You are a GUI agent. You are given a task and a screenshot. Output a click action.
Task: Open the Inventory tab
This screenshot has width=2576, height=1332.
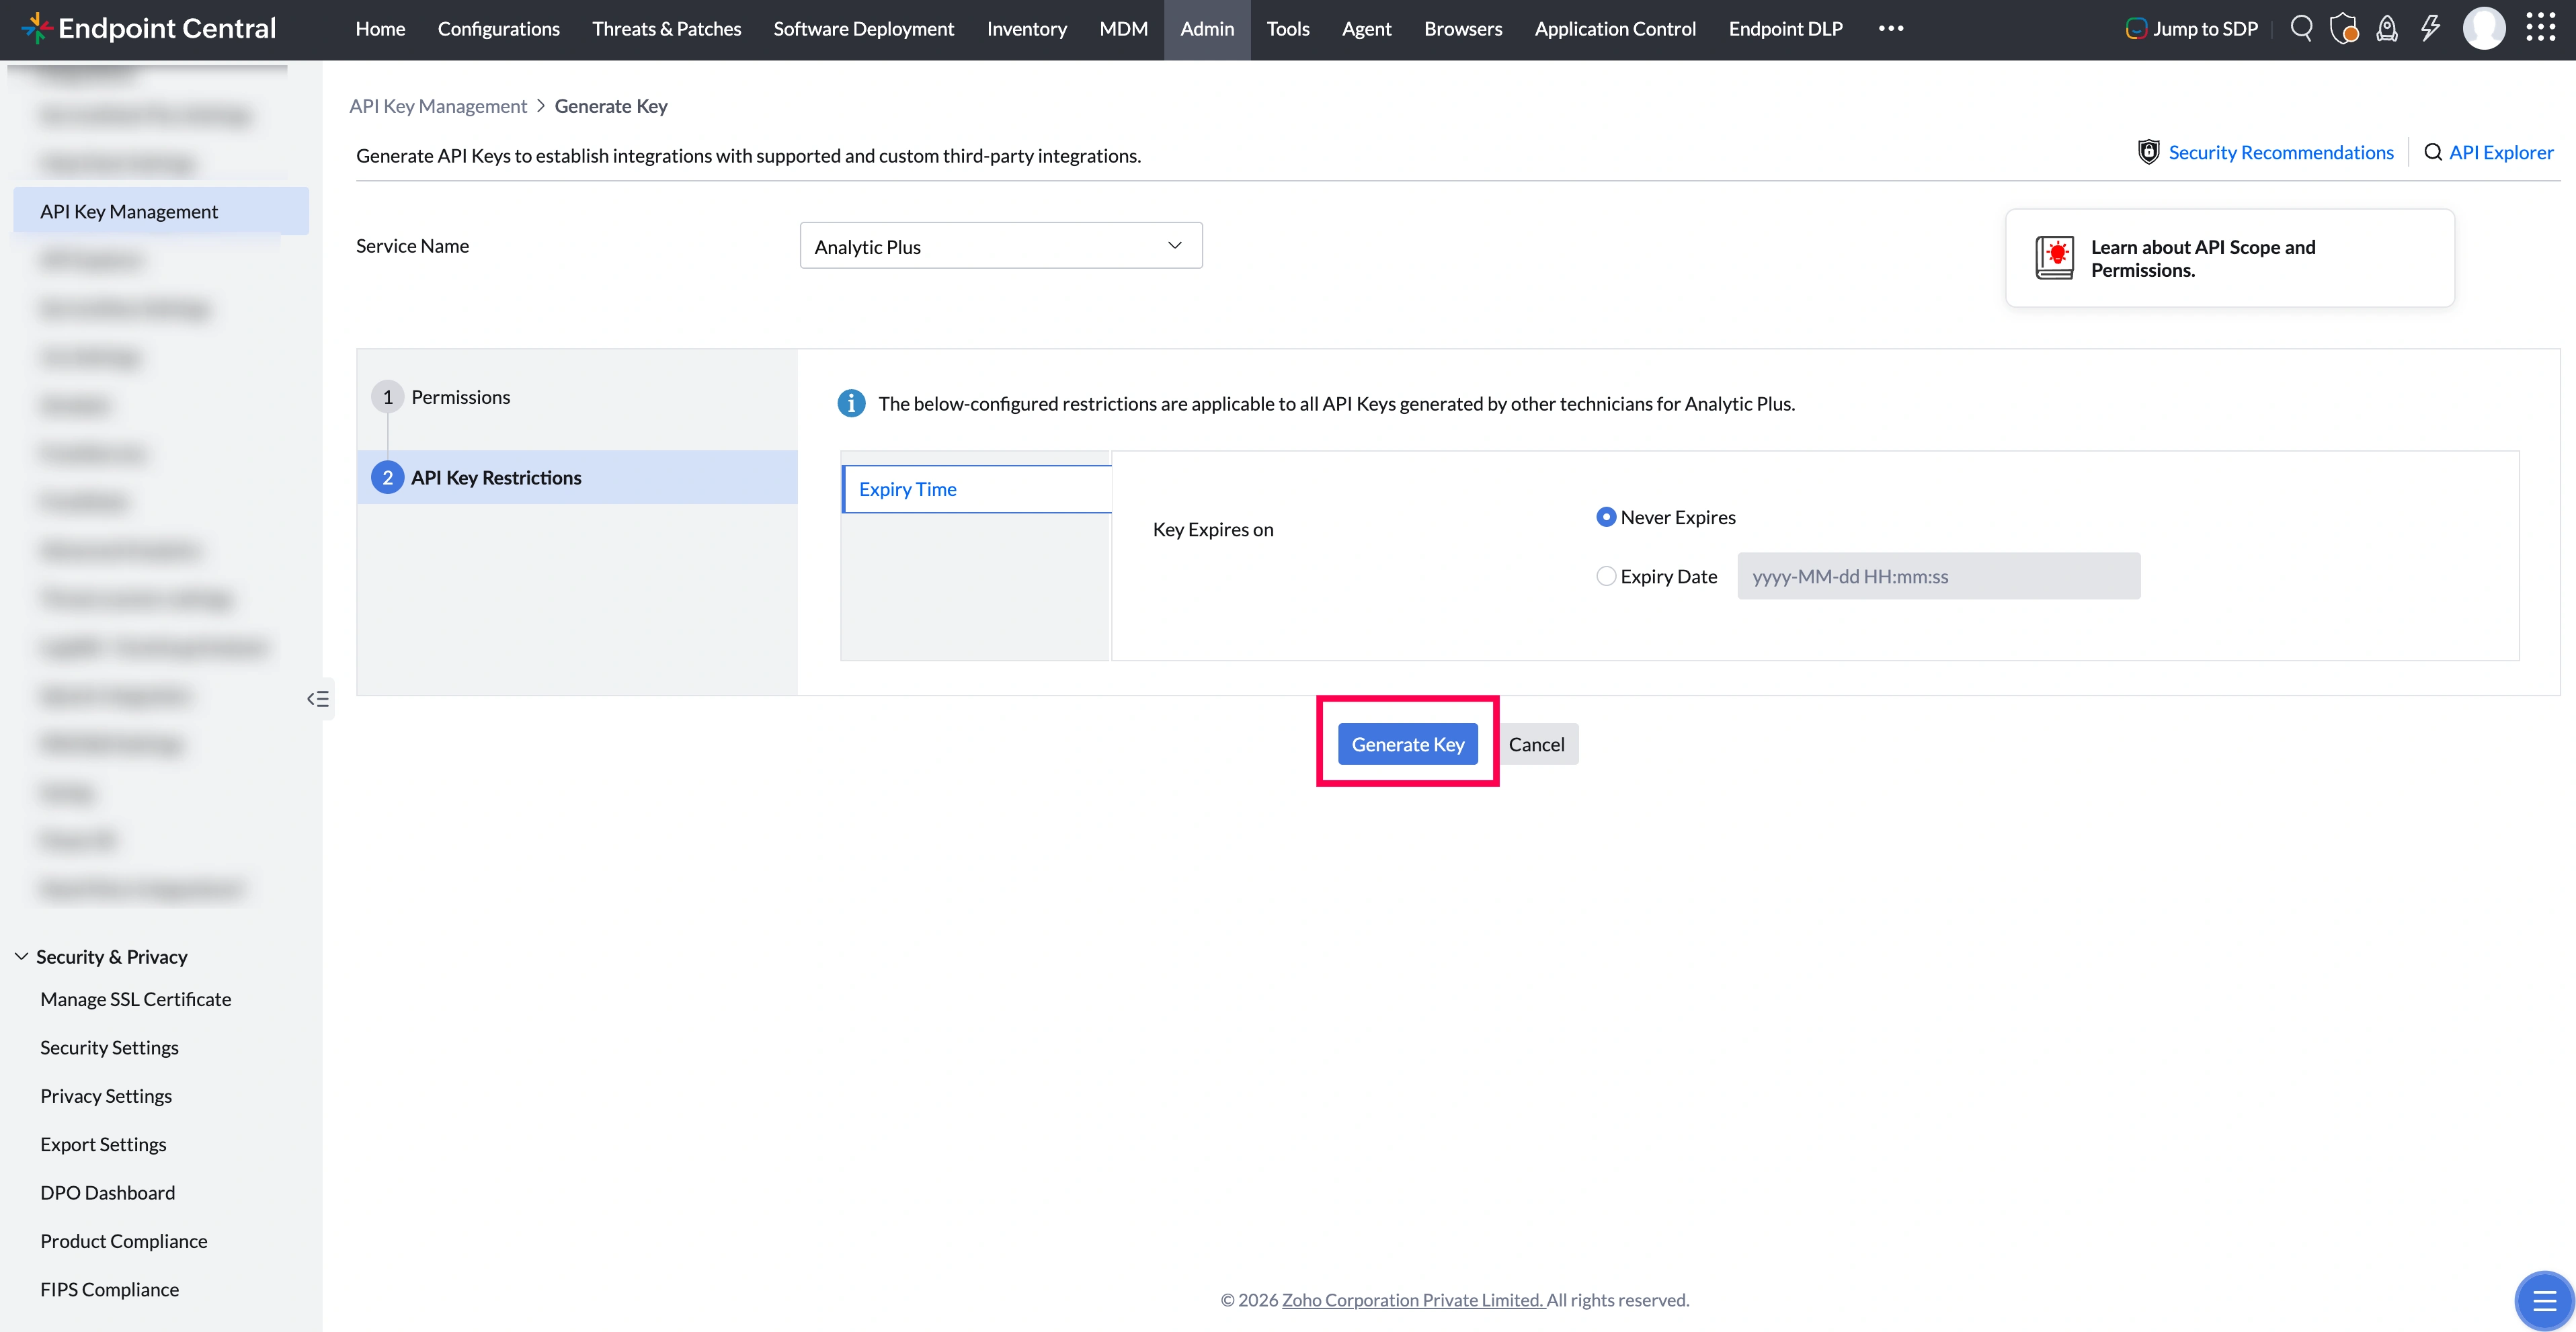click(x=1027, y=29)
